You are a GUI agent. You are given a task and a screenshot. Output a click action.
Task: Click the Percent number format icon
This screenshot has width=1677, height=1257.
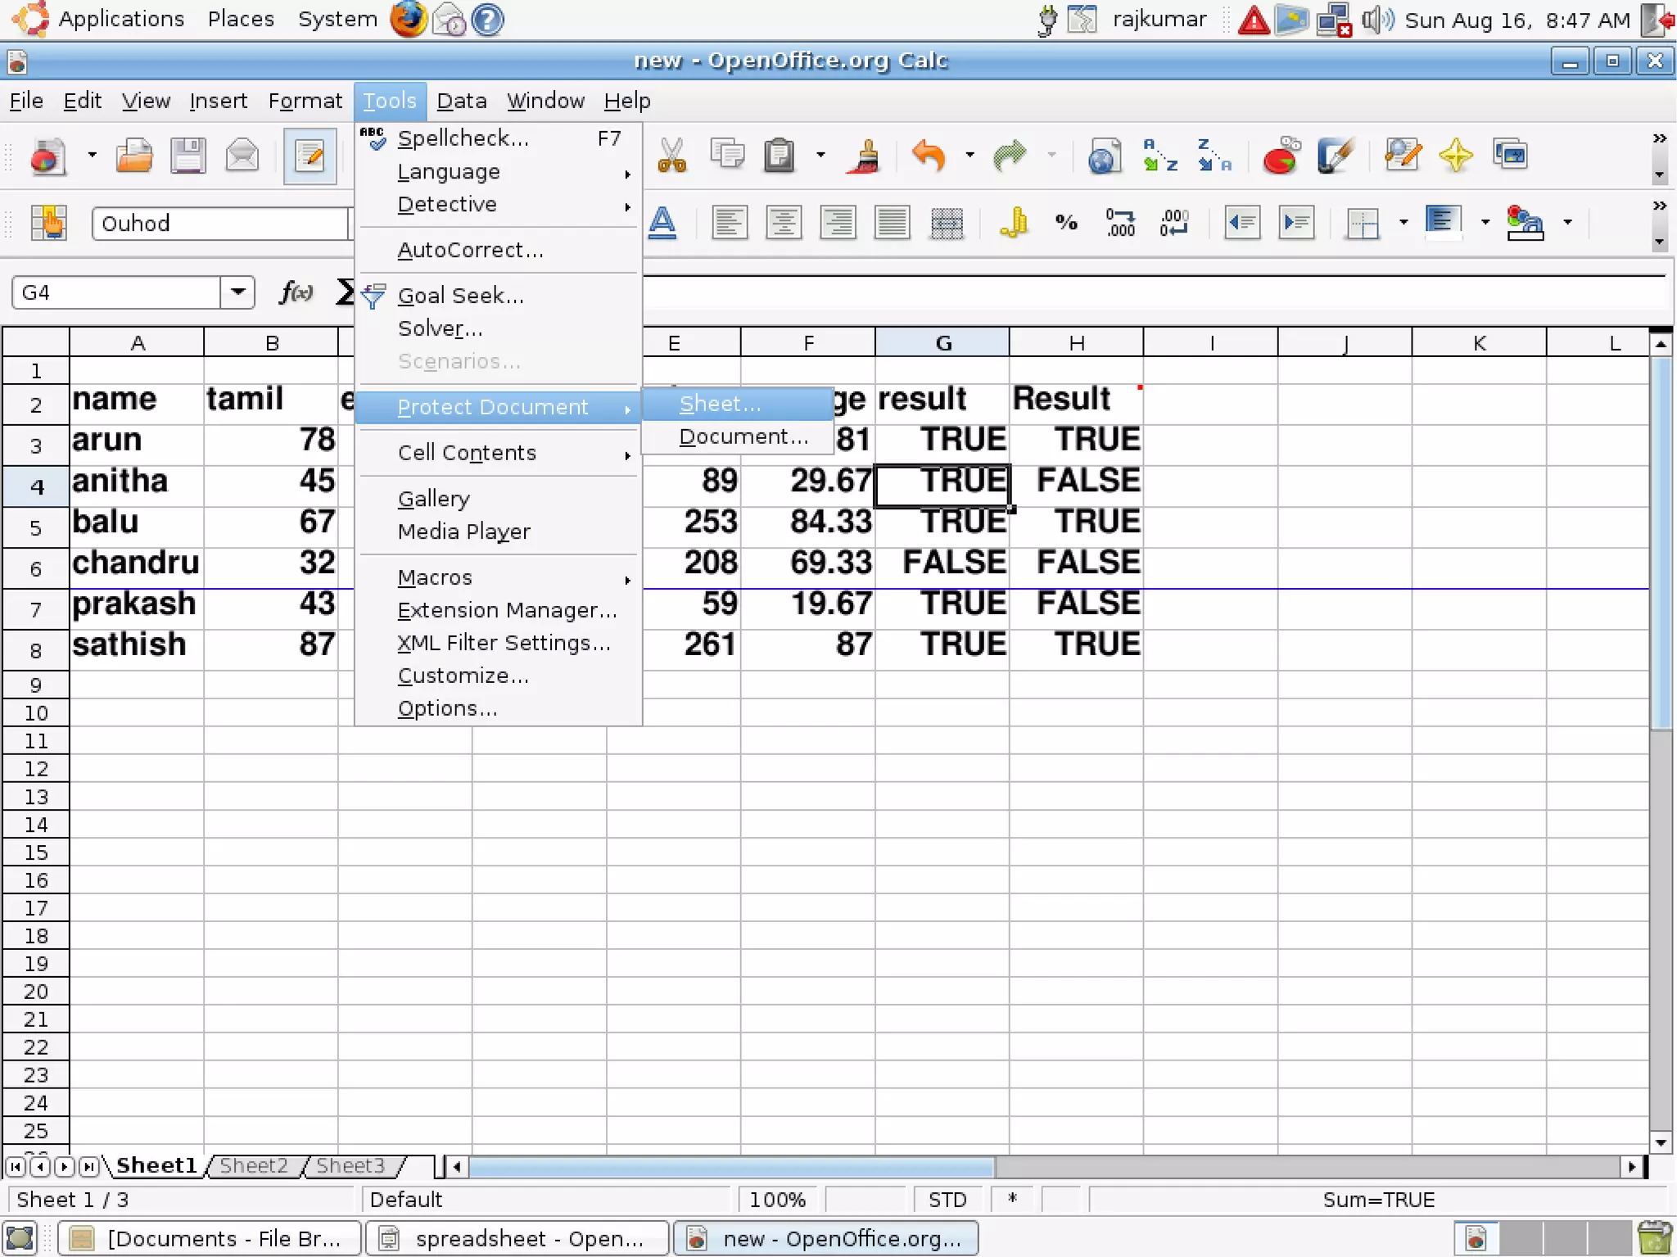(x=1066, y=223)
